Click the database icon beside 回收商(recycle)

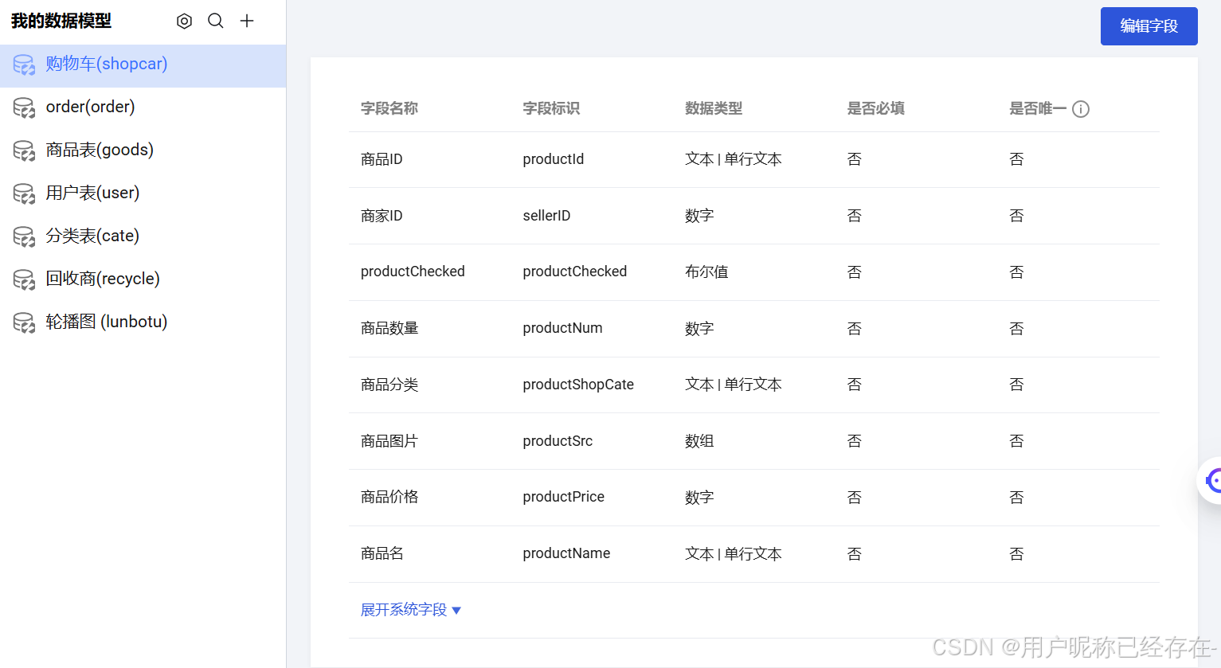24,279
